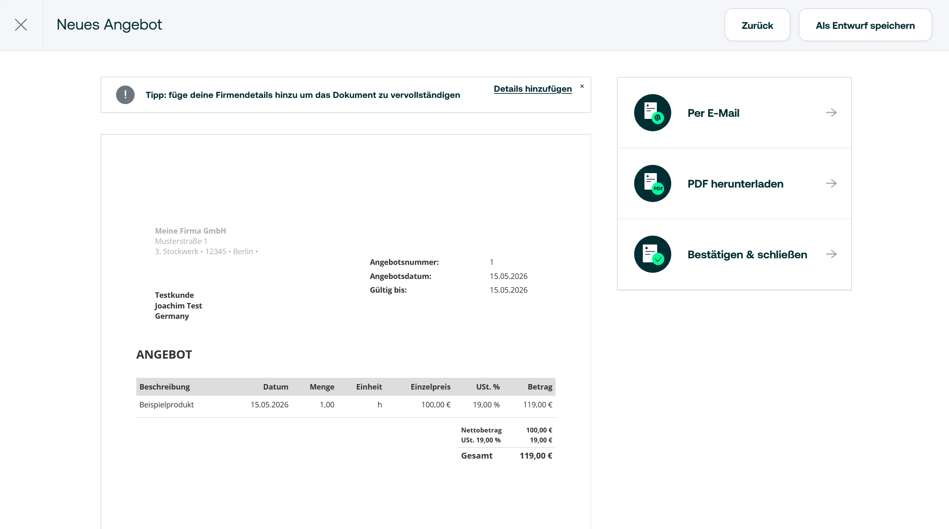Click the Nettobetrag label
949x529 pixels.
[x=481, y=430]
